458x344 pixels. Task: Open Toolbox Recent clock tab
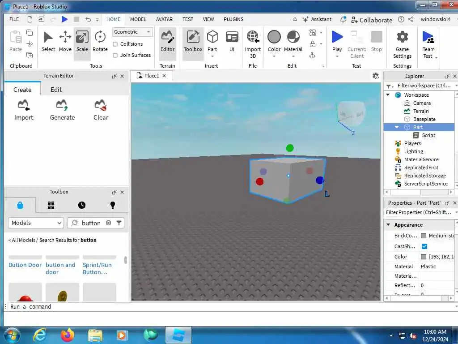[x=82, y=205]
